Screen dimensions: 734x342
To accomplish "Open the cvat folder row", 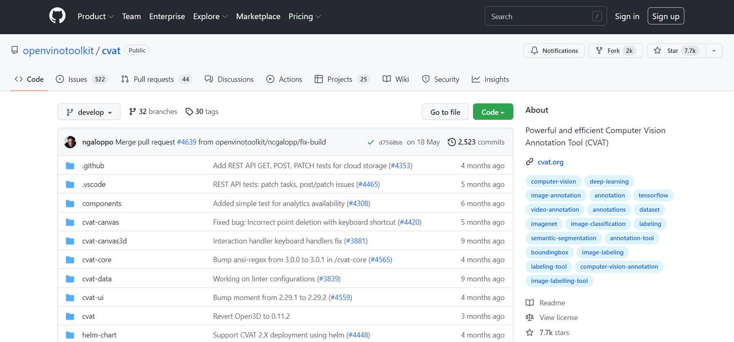I will (x=285, y=316).
